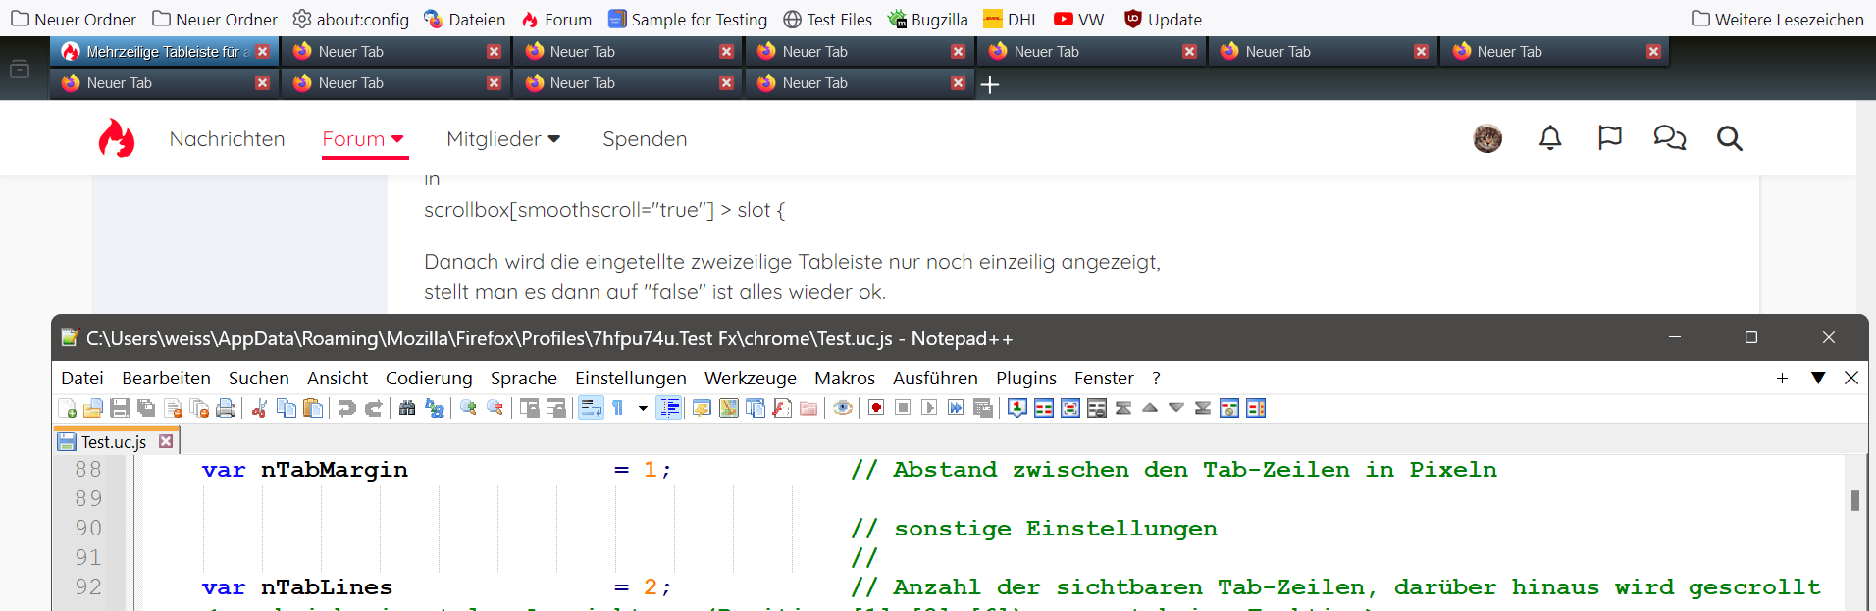The width and height of the screenshot is (1876, 611).
Task: Click the Save file toolbar icon
Action: (120, 408)
